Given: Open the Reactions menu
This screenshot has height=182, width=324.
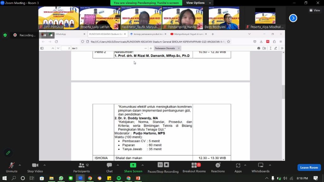Looking at the screenshot, I should point(218,167).
